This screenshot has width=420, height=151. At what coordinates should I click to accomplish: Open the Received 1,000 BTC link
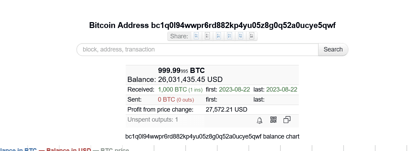[x=172, y=89]
